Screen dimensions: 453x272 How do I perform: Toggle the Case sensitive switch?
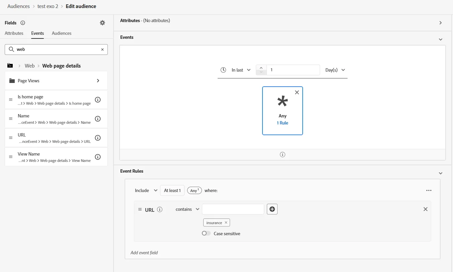206,234
